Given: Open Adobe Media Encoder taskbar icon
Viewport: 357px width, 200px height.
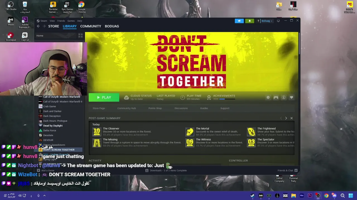Looking at the screenshot, I should tap(301, 196).
